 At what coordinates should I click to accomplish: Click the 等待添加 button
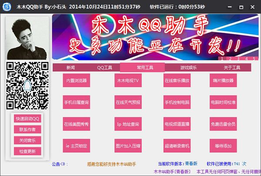223,146
